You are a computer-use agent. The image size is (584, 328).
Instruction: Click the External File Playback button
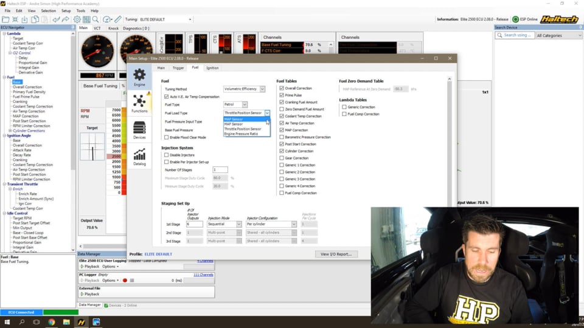[90, 294]
